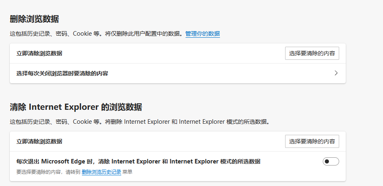Click the hint text 要选择要清除的内容，请转到
Viewport: 383px width, 186px height.
tap(48, 172)
